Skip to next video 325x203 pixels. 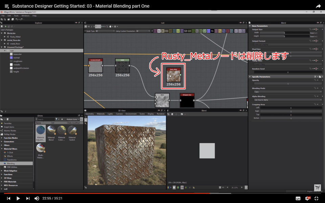tap(27, 199)
